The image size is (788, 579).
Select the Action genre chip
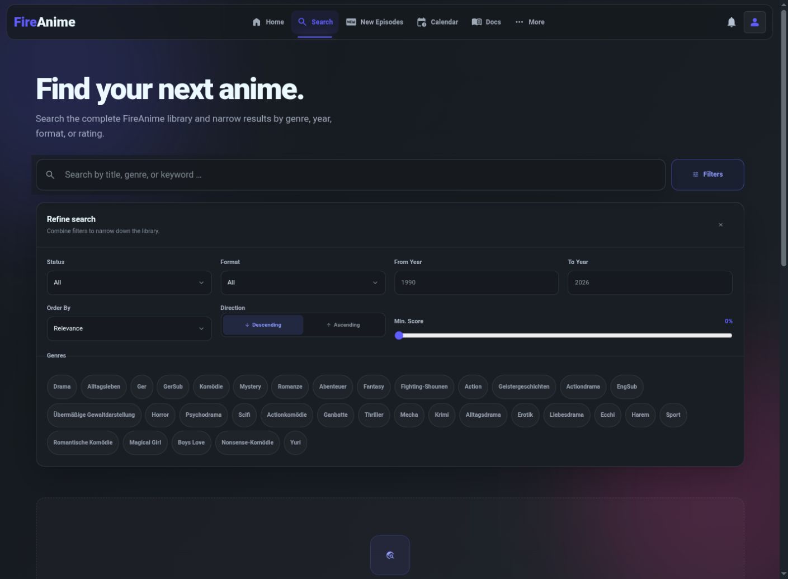pyautogui.click(x=473, y=387)
